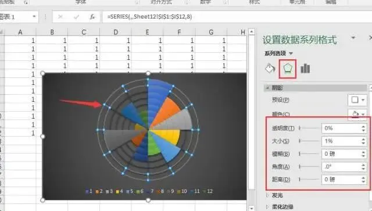Select column E header
Image resolution: width=372 pixels, height=211 pixels.
[x=147, y=32]
